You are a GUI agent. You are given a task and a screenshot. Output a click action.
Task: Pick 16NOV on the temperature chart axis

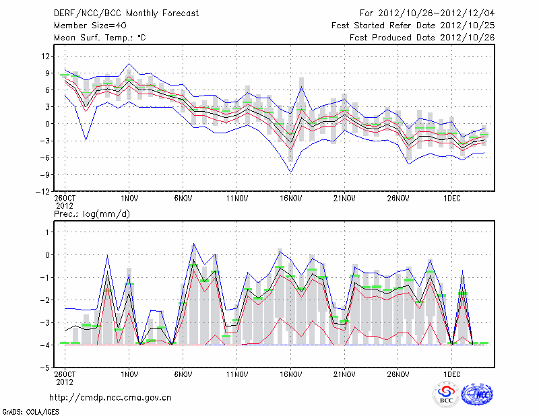click(290, 199)
